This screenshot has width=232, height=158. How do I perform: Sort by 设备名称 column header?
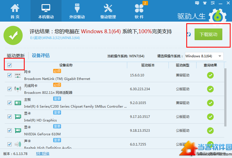[x=66, y=65]
